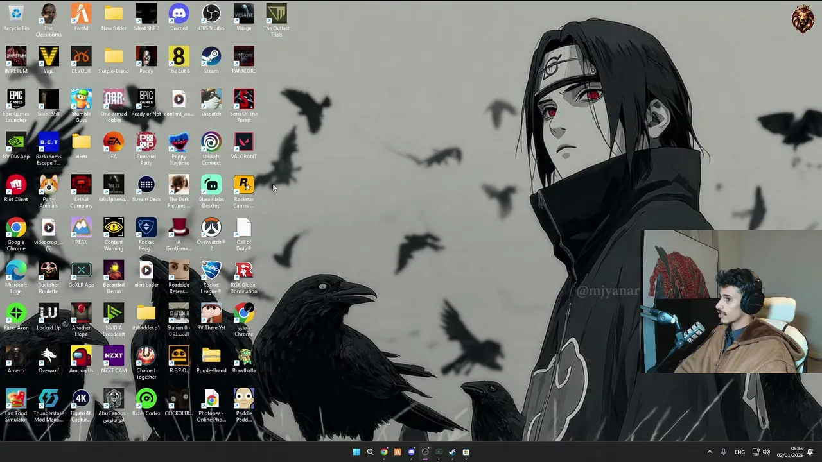The height and width of the screenshot is (462, 822).
Task: Launch the Pummel Party shortcut
Action: pos(146,150)
